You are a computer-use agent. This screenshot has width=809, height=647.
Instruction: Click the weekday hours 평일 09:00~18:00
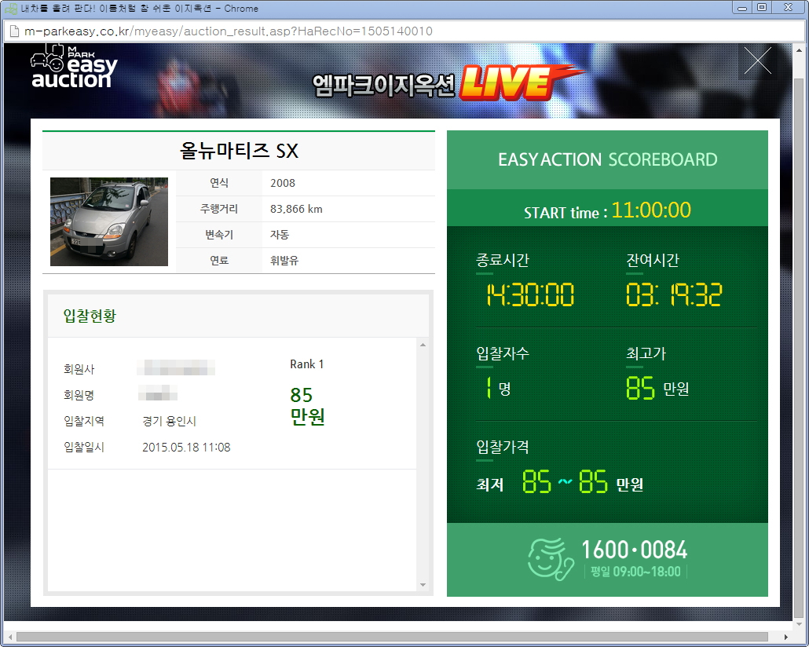635,572
